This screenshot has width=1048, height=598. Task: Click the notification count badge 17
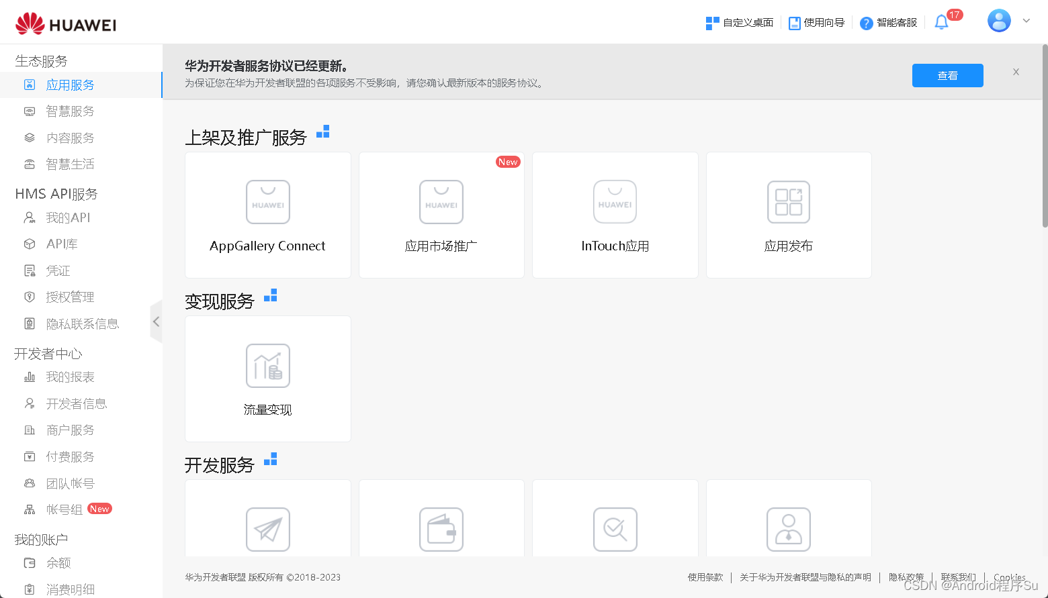point(955,15)
